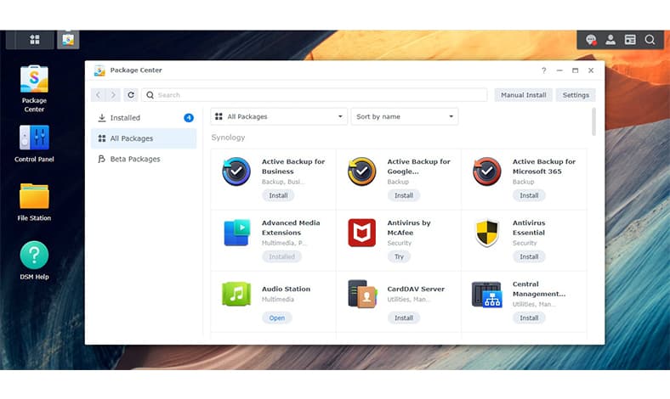Open the Antivirus by McAfee title

tap(409, 228)
